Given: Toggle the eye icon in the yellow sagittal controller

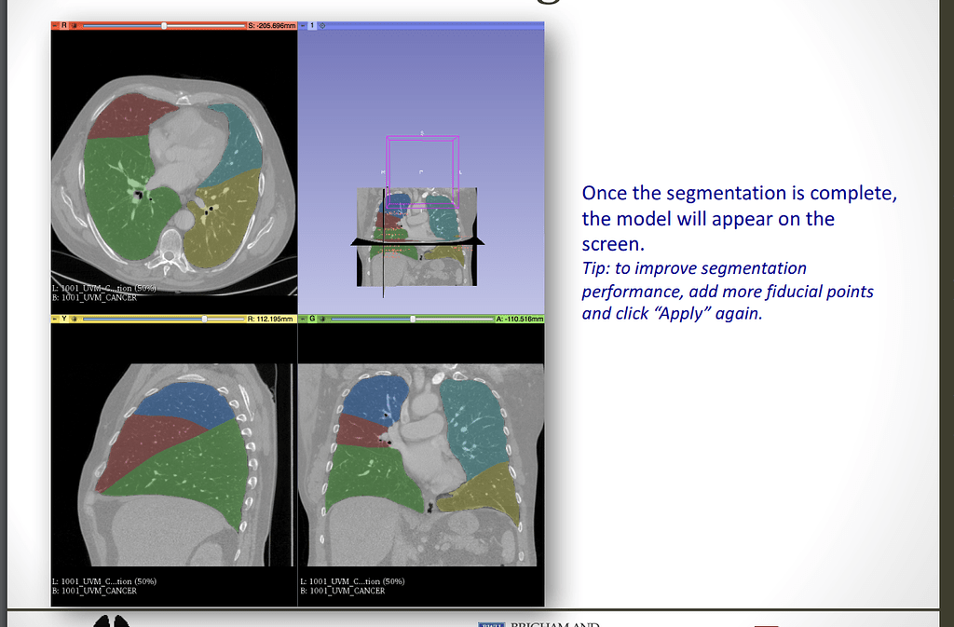Looking at the screenshot, I should (x=75, y=318).
